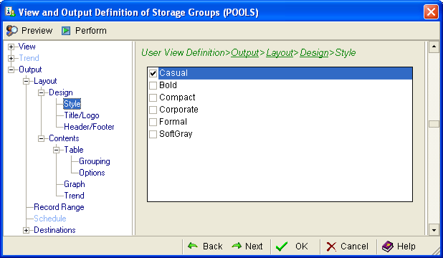Select the Contents tree label
This screenshot has height=258, width=443.
pos(64,138)
